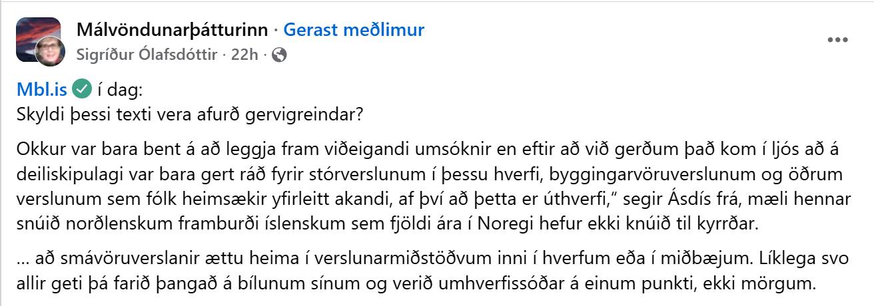The width and height of the screenshot is (874, 306).
Task: Click the green verified badge beside Mbl.is
Action: click(x=81, y=88)
